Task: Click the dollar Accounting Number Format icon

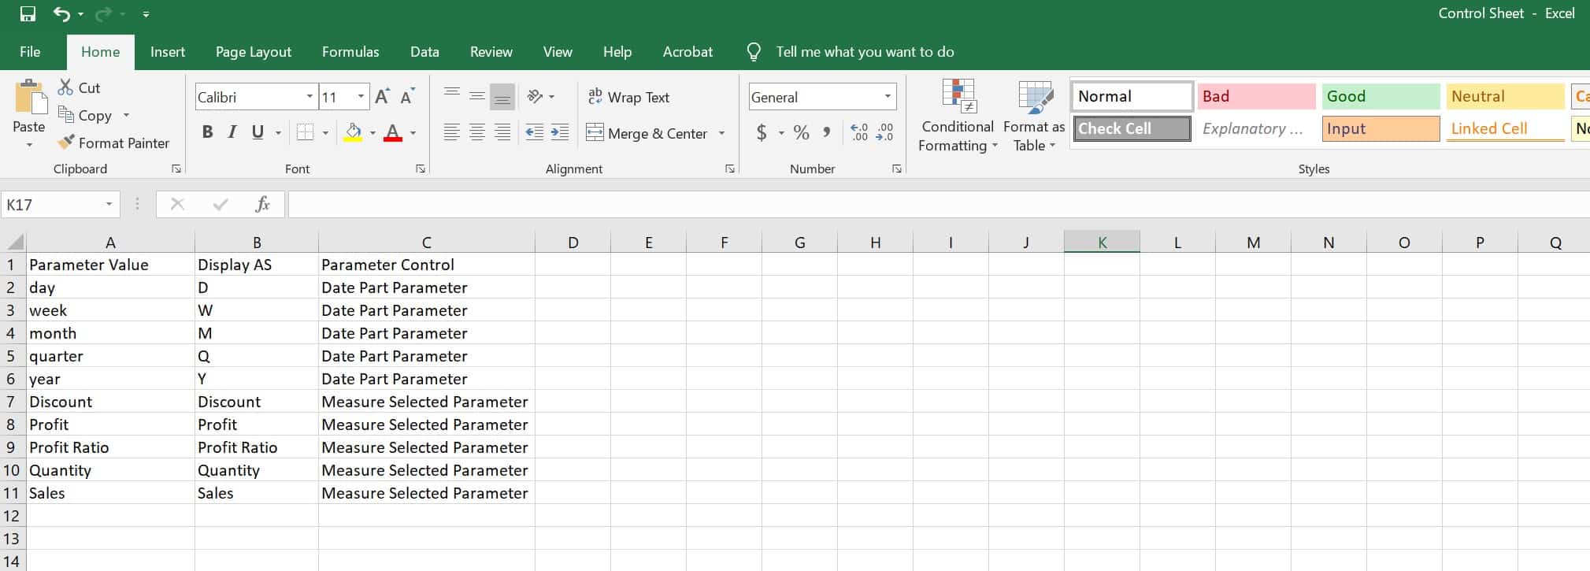Action: pyautogui.click(x=762, y=132)
